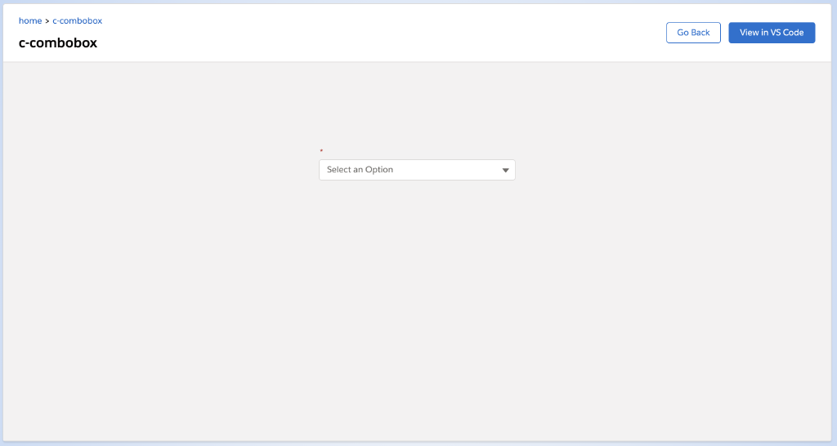Show the option list from the combobox arrow

point(505,170)
